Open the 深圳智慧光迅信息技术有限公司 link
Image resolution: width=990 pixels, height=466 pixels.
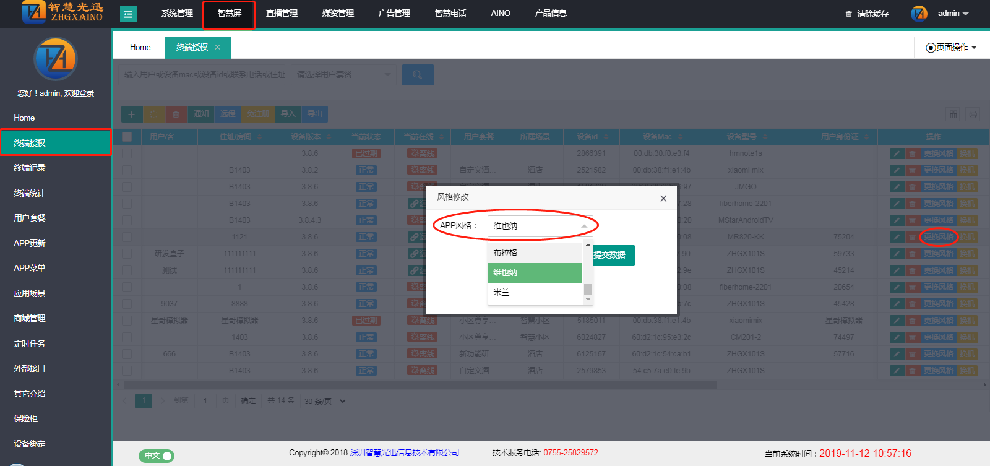coord(404,452)
